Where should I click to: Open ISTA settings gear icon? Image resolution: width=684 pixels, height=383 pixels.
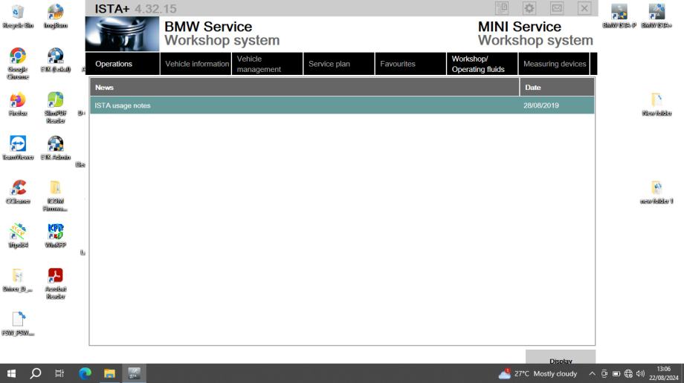point(529,8)
